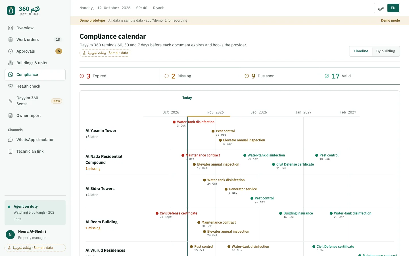409x256 pixels.
Task: Select Al Reem Civil Defense certificate 21 Sept
Action: click(176, 215)
